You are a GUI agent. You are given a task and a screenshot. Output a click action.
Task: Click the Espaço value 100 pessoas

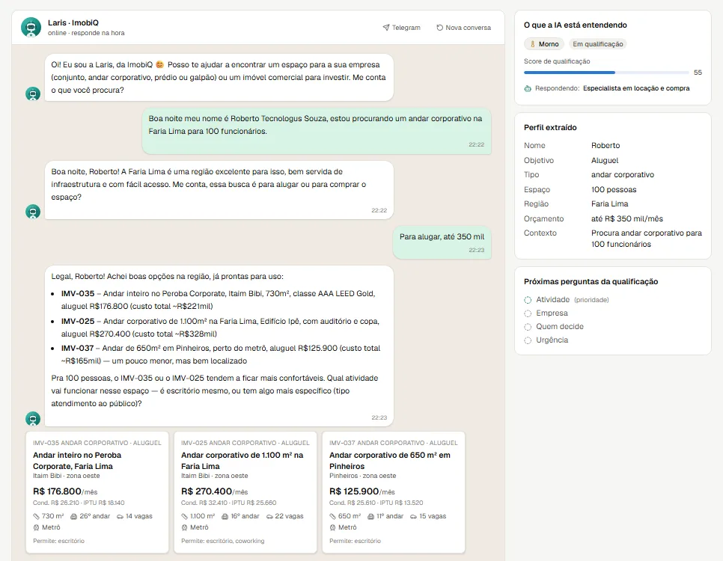(614, 189)
